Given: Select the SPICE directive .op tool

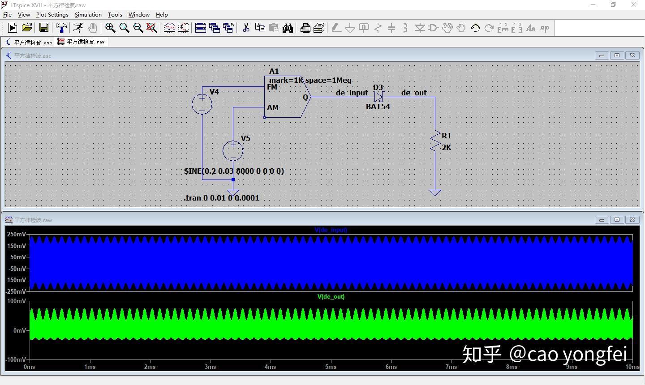Looking at the screenshot, I should (544, 28).
